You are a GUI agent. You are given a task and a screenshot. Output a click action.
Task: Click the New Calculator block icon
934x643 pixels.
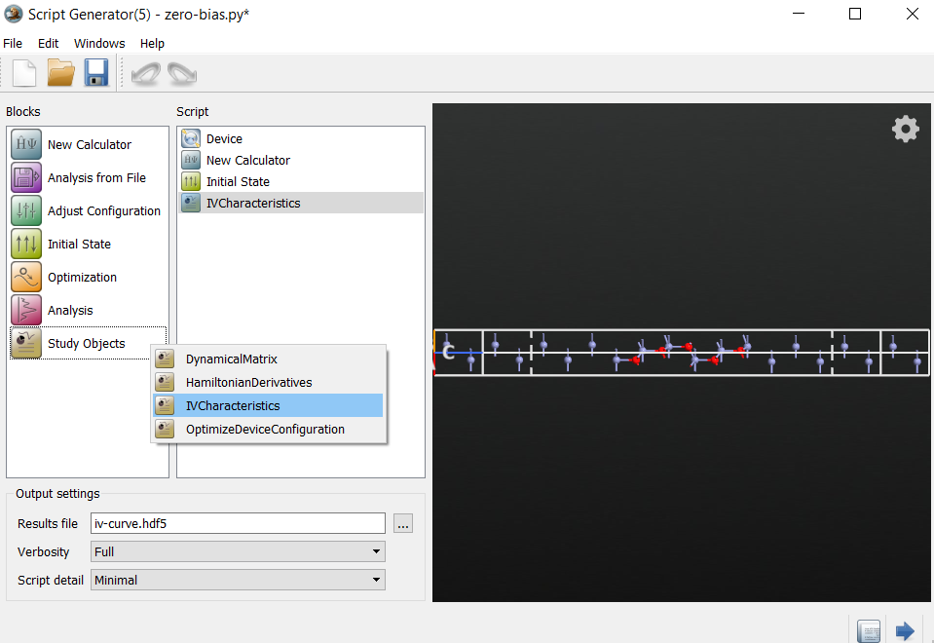(x=26, y=144)
